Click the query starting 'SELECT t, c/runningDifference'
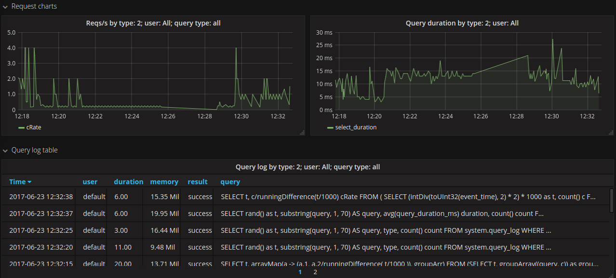Viewport: 616px width, 278px height. pyautogui.click(x=409, y=197)
